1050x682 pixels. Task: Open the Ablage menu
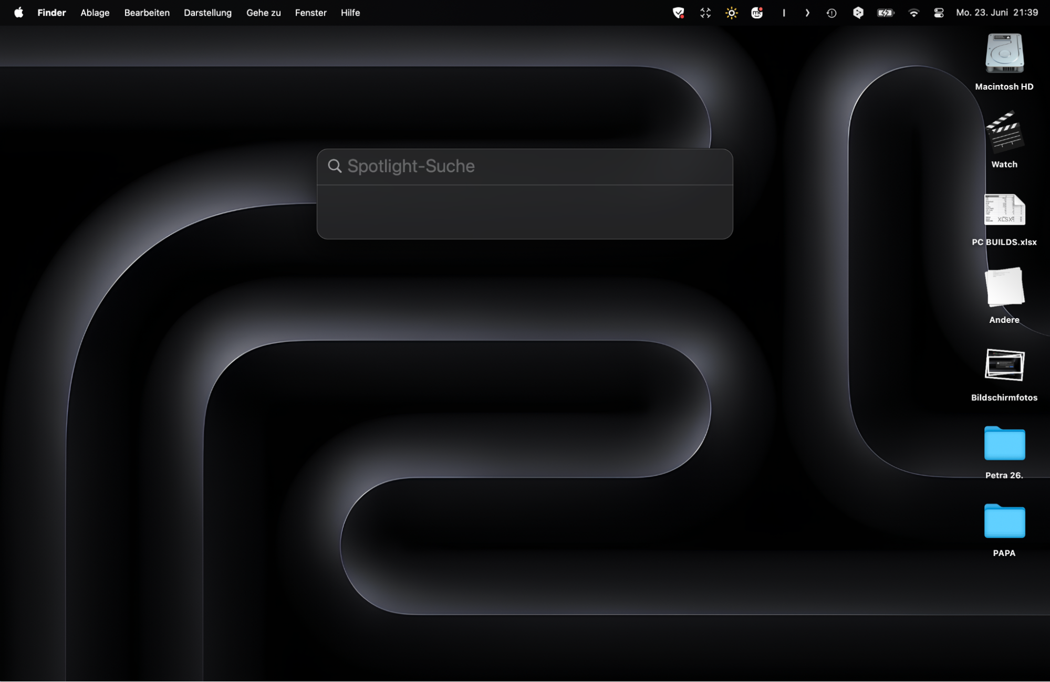tap(95, 13)
